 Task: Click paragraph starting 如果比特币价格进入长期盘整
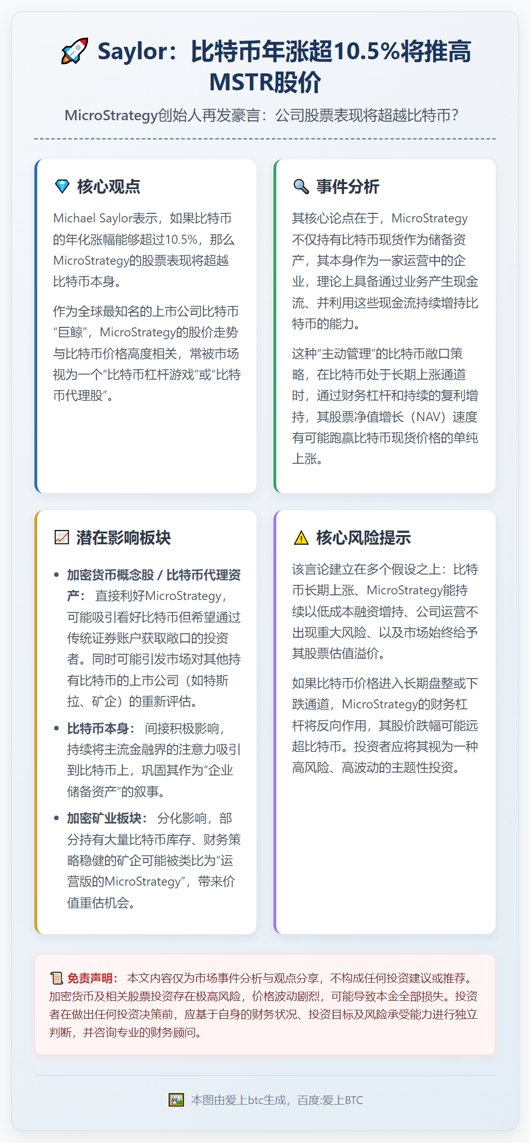pyautogui.click(x=385, y=725)
